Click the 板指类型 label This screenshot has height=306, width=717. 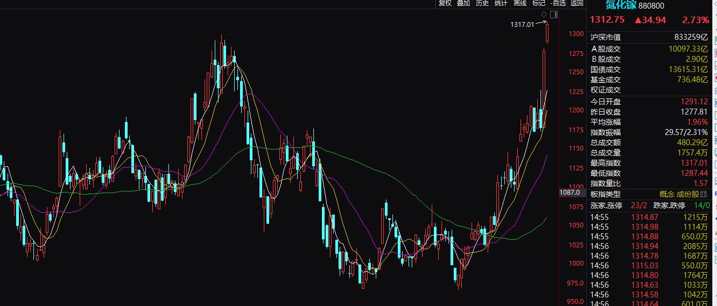[606, 194]
